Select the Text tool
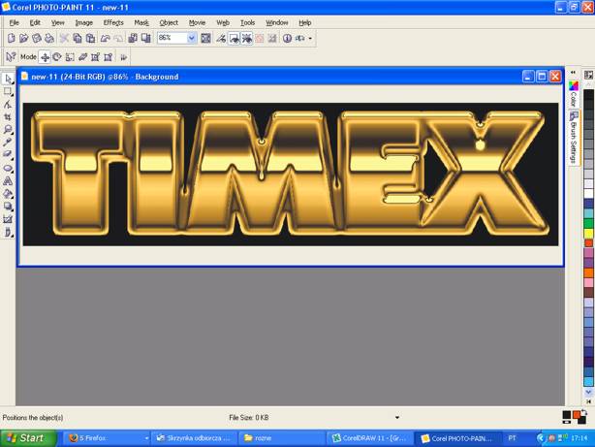Viewport: 595px width, 447px height. click(x=9, y=180)
